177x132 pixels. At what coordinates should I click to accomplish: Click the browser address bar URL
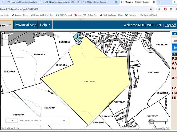point(19,9)
